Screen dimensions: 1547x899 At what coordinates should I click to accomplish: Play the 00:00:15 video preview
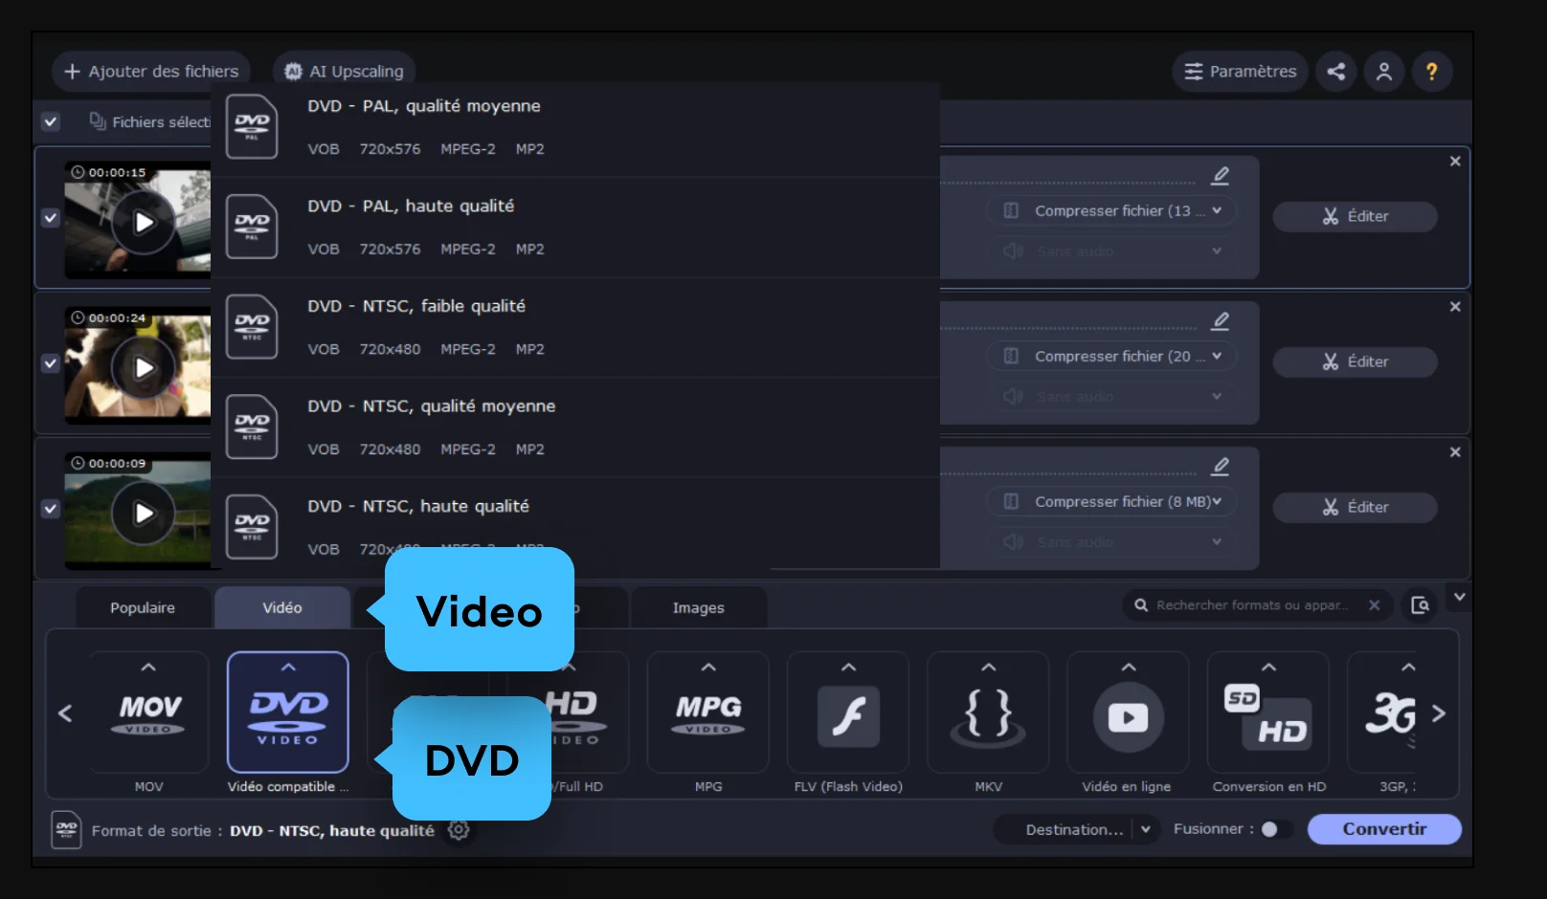click(144, 223)
